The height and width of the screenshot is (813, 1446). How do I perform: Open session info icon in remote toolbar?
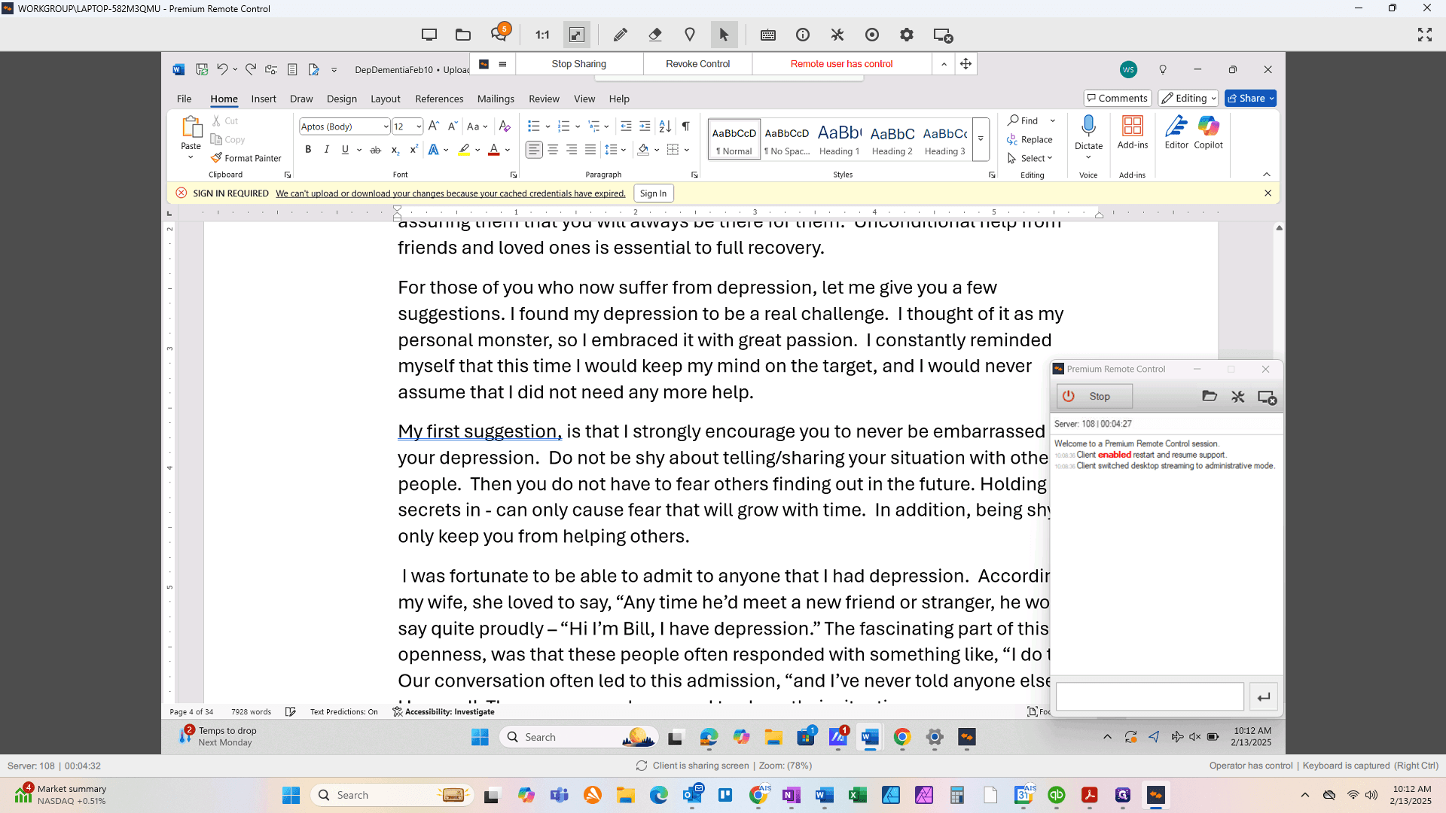click(x=803, y=35)
